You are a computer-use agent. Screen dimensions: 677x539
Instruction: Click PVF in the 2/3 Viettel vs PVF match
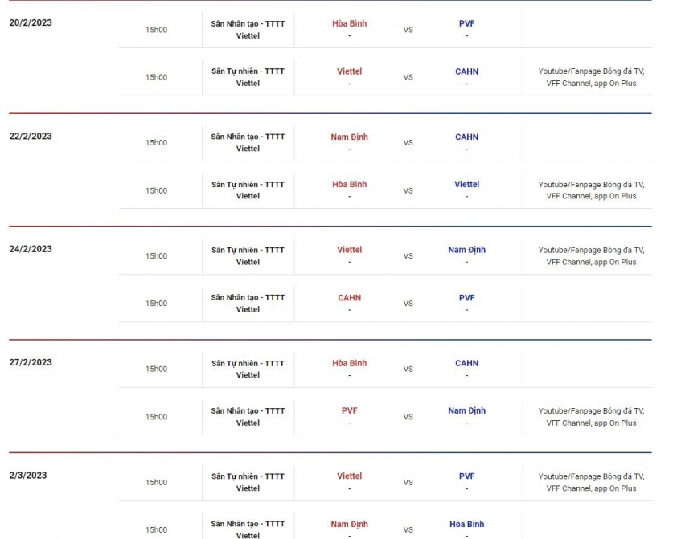pyautogui.click(x=466, y=476)
